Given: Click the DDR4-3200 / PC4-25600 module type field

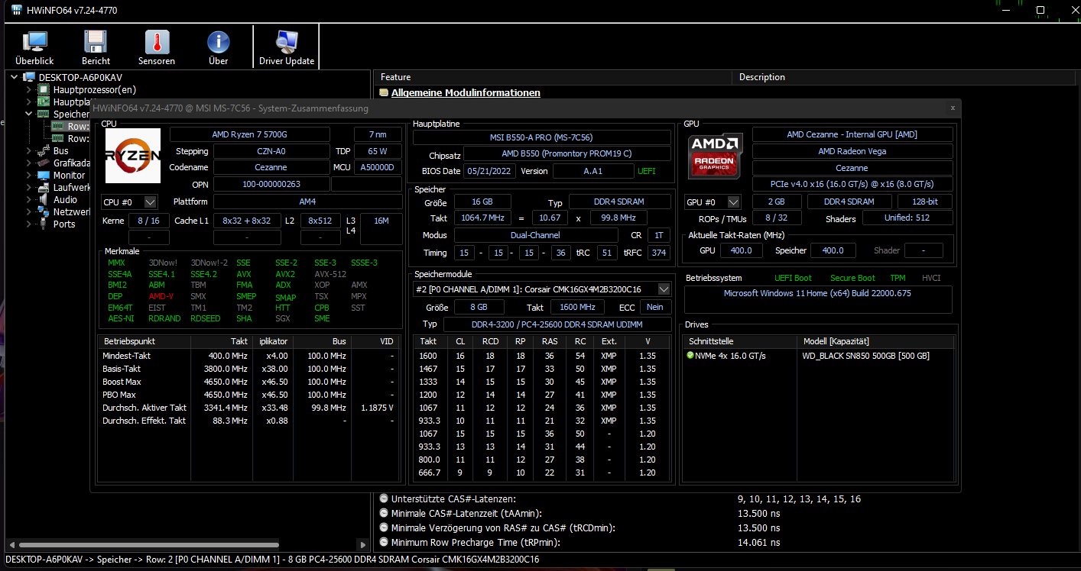Looking at the screenshot, I should coord(557,324).
